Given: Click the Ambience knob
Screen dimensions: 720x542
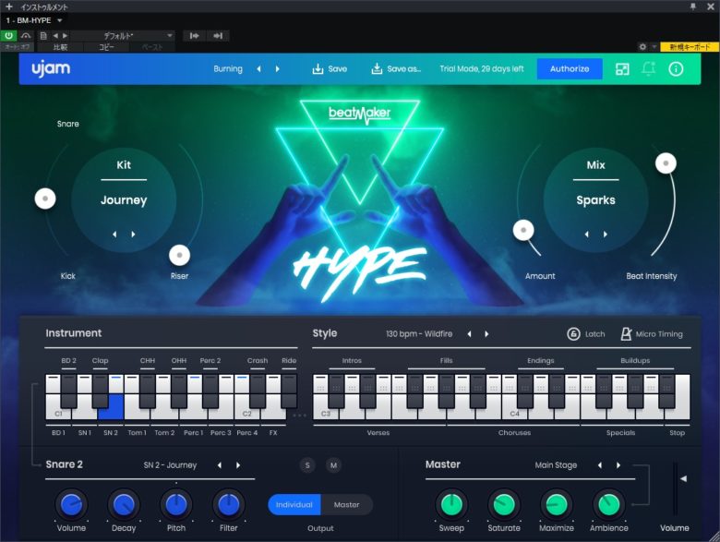Looking at the screenshot, I should (x=609, y=504).
